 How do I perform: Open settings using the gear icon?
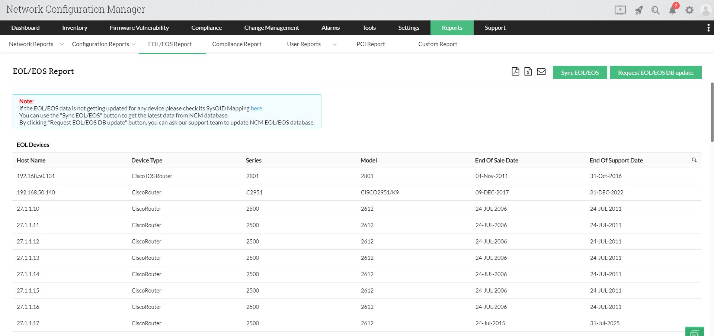689,10
